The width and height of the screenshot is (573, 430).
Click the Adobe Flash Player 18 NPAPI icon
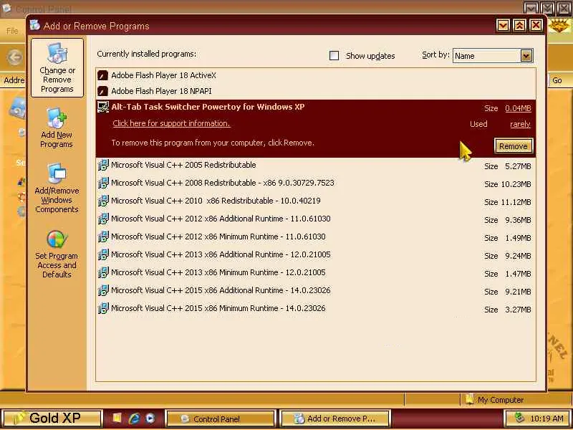pyautogui.click(x=103, y=91)
